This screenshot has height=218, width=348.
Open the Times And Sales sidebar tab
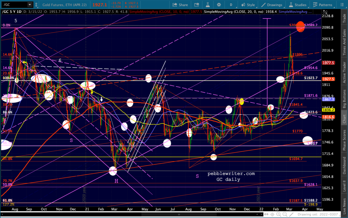(344, 42)
